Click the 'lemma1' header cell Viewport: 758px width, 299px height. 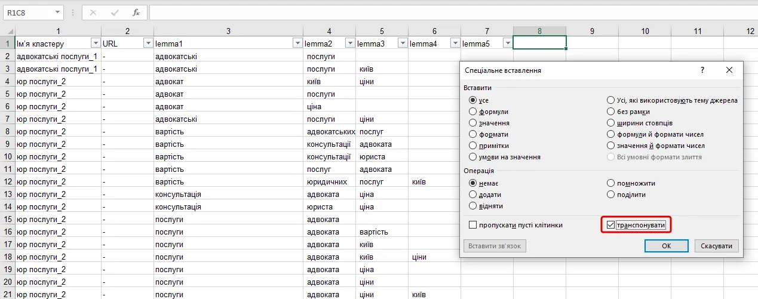point(228,43)
